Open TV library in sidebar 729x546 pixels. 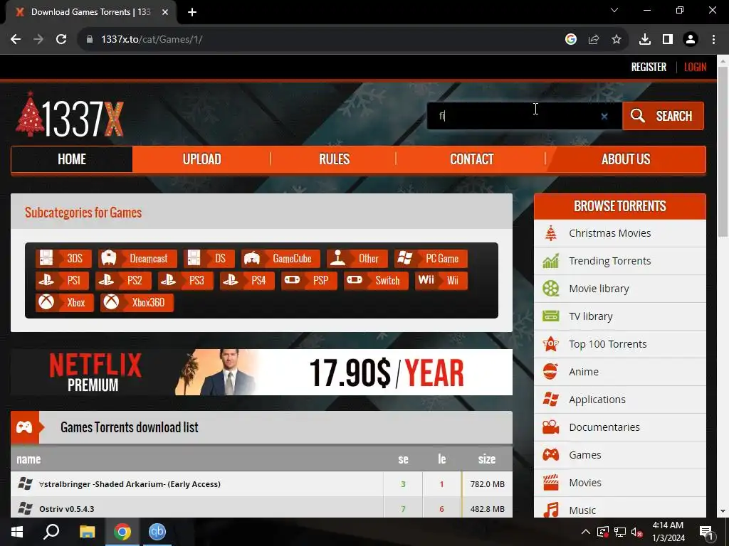(x=620, y=316)
